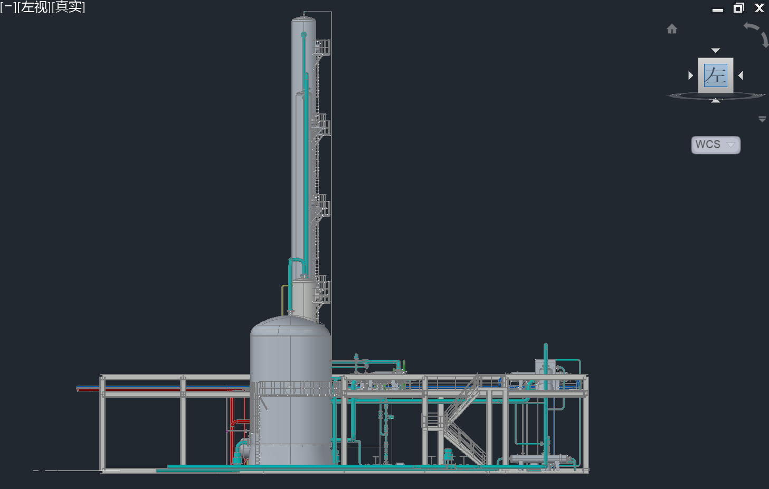Click the ViewCube home icon
This screenshot has width=769, height=489.
pyautogui.click(x=672, y=29)
